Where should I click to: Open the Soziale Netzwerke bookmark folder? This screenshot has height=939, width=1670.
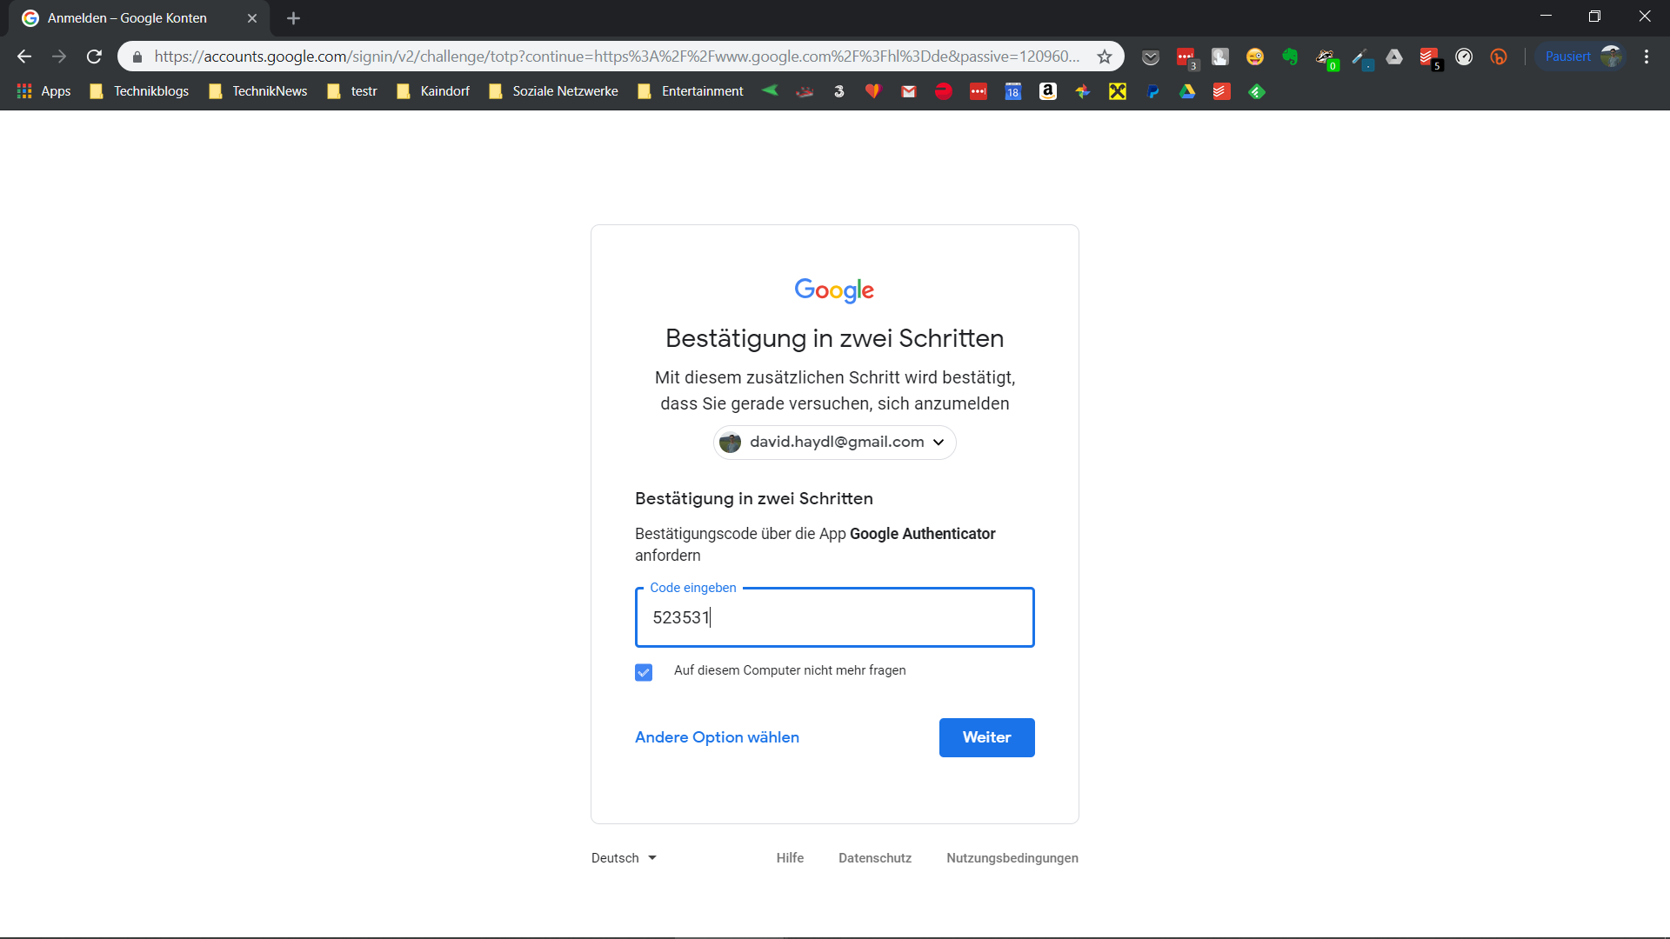(x=554, y=91)
